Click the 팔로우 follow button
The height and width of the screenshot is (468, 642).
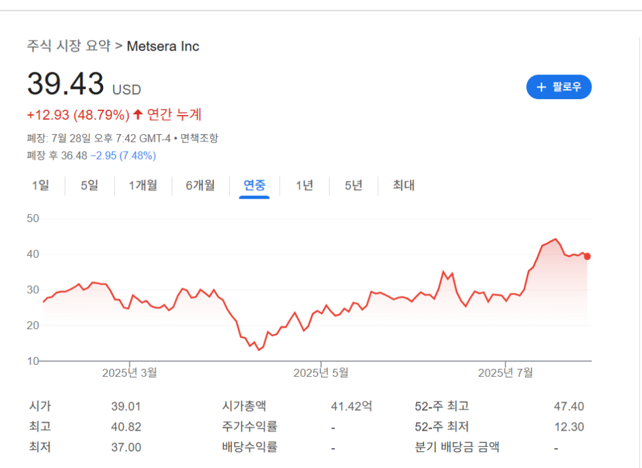pyautogui.click(x=559, y=87)
